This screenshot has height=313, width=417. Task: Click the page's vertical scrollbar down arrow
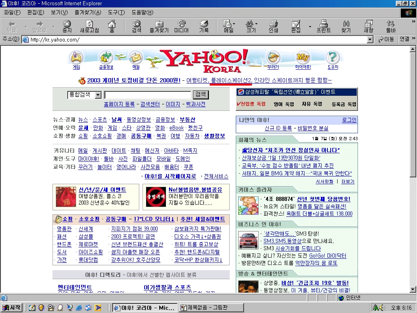pyautogui.click(x=413, y=289)
